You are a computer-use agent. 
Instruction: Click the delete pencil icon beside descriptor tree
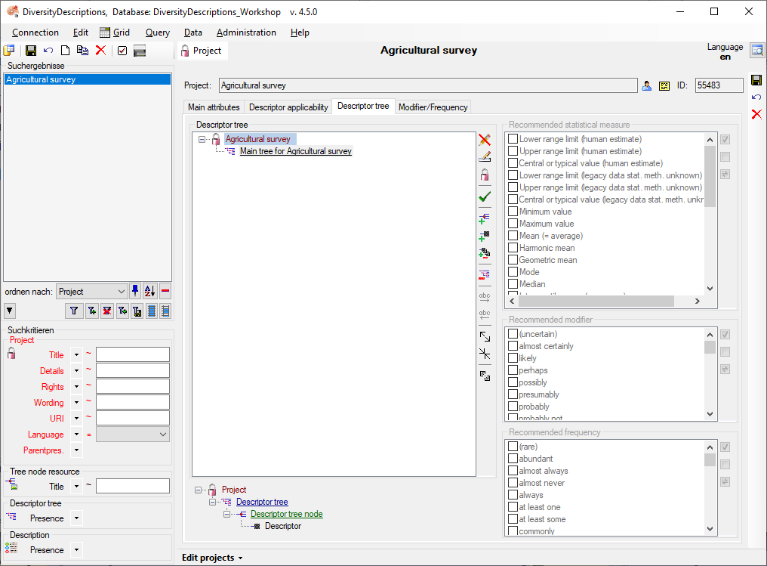(485, 140)
